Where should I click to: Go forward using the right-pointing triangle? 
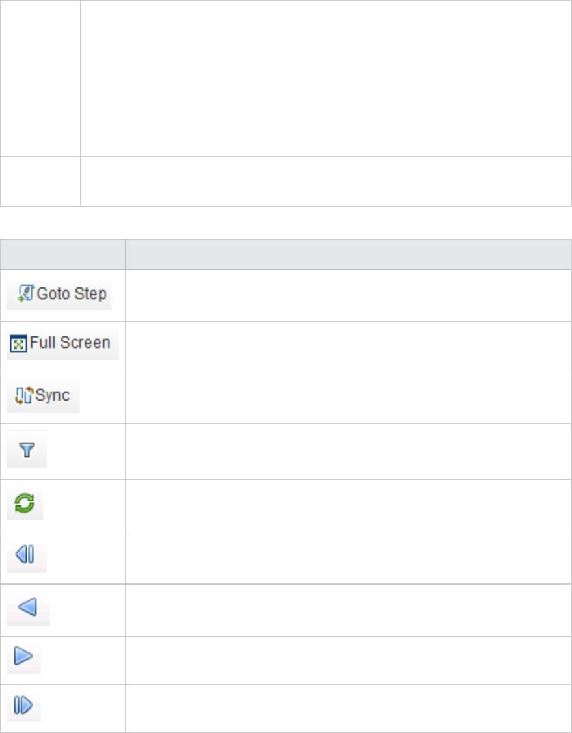(24, 657)
